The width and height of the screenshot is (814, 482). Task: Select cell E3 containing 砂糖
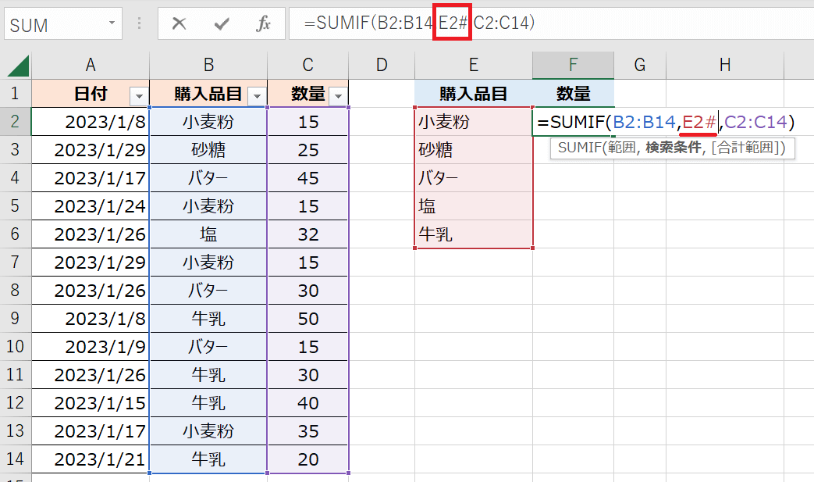pos(473,150)
